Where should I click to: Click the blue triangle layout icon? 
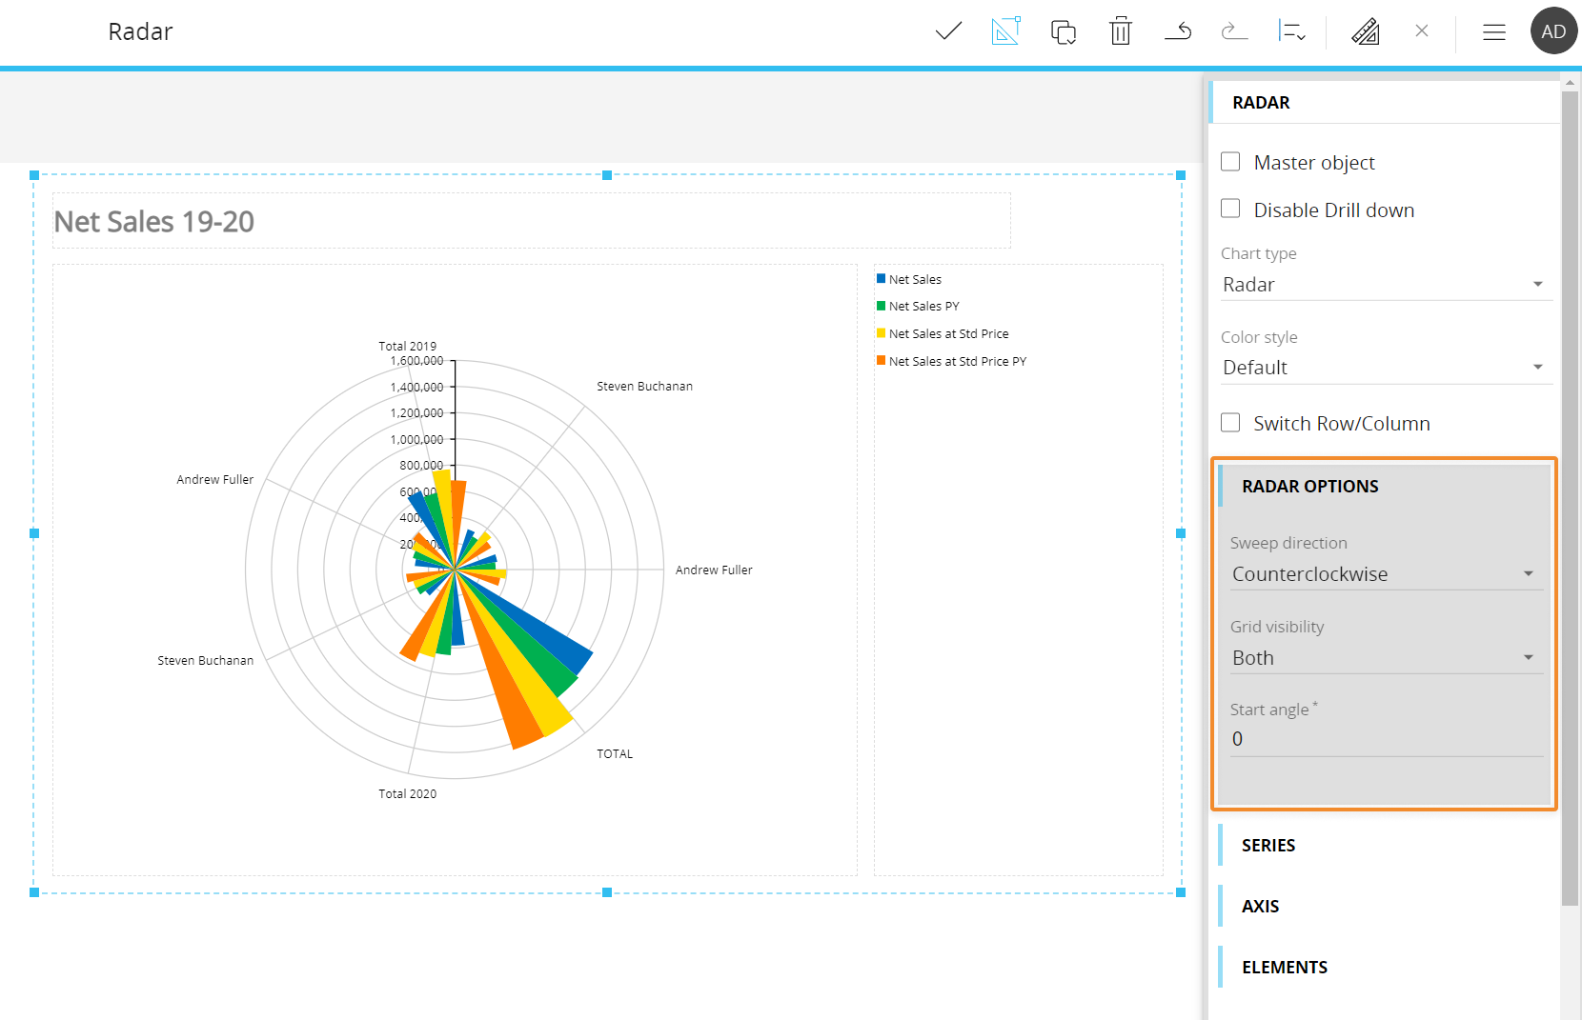point(1005,31)
